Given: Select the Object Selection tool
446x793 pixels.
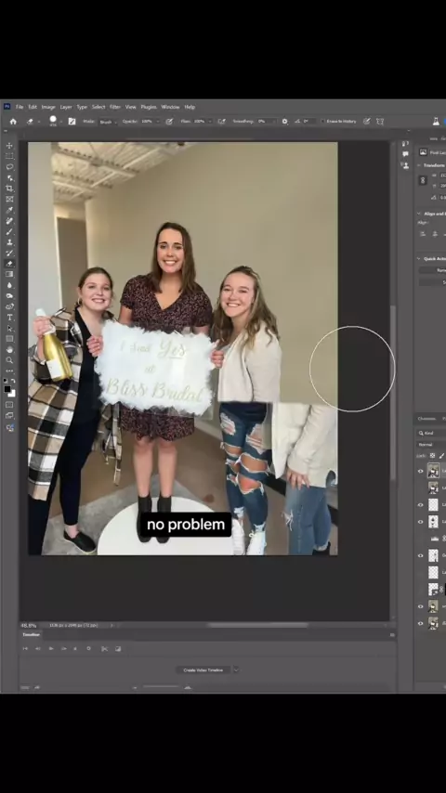Looking at the screenshot, I should [9, 177].
